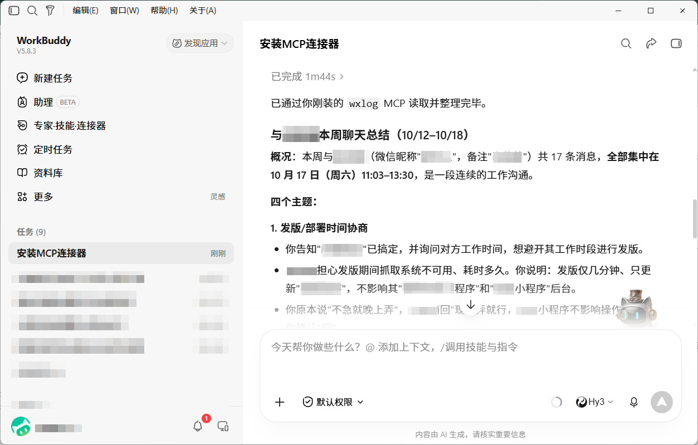Viewport: 698px width, 445px height.
Task: Click the monitor device icon at bottom
Action: [x=223, y=427]
